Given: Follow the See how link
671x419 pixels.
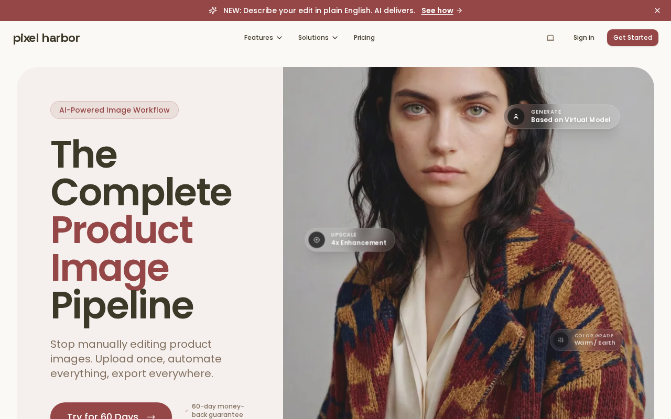Looking at the screenshot, I should 437,10.
